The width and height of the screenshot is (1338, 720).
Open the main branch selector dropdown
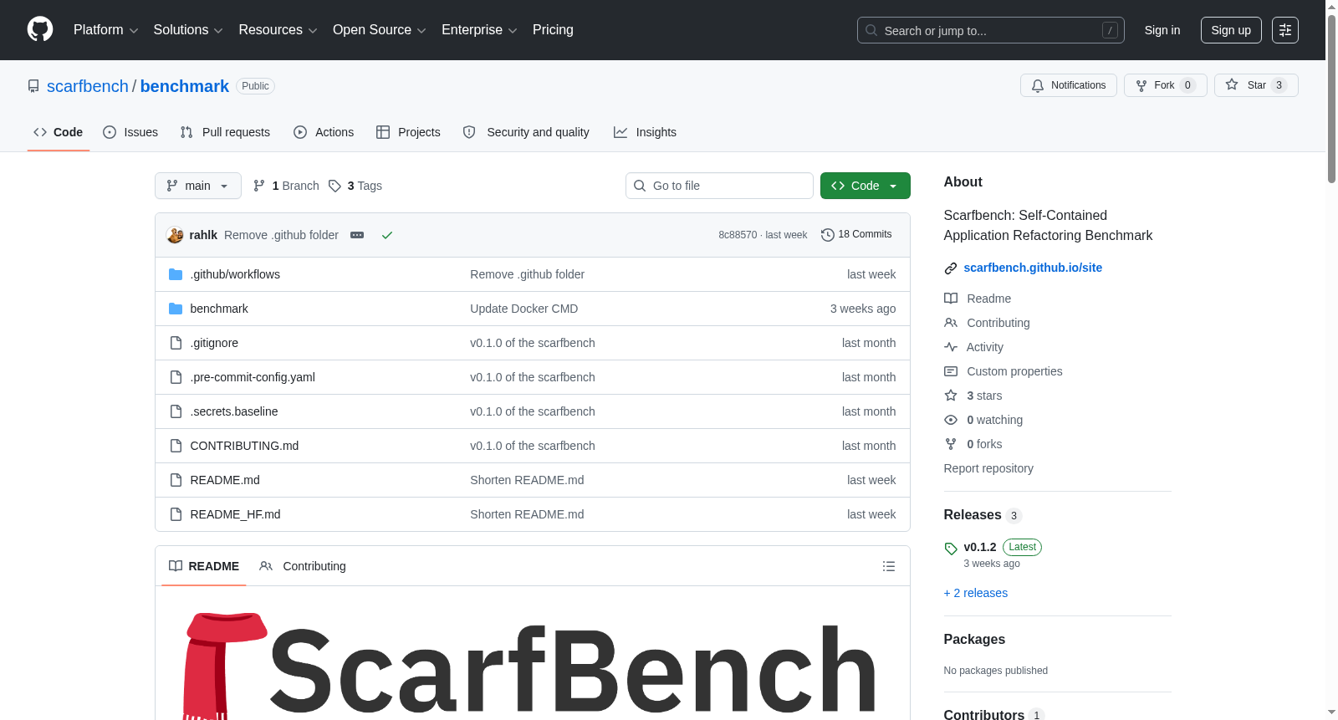[x=198, y=186]
